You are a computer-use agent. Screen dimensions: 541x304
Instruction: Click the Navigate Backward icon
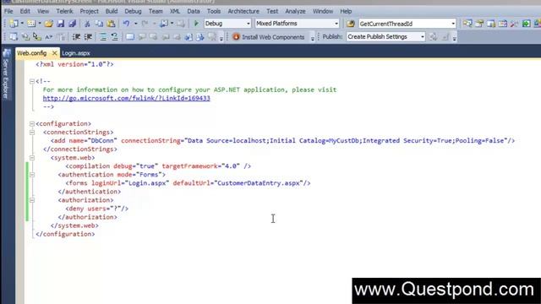pos(164,24)
